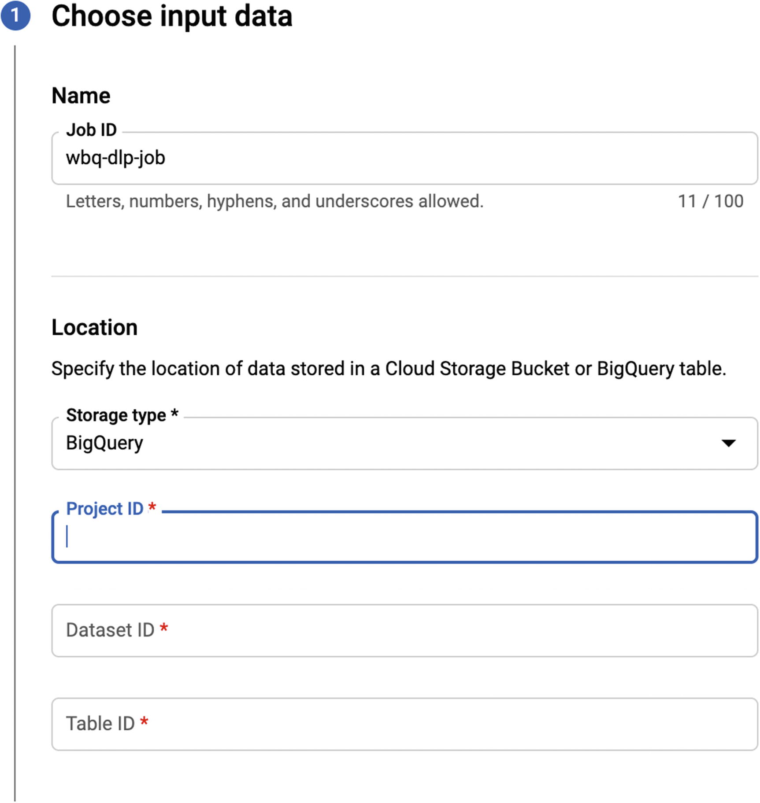
Task: Click the red asterisk beside Project ID
Action: tap(152, 507)
